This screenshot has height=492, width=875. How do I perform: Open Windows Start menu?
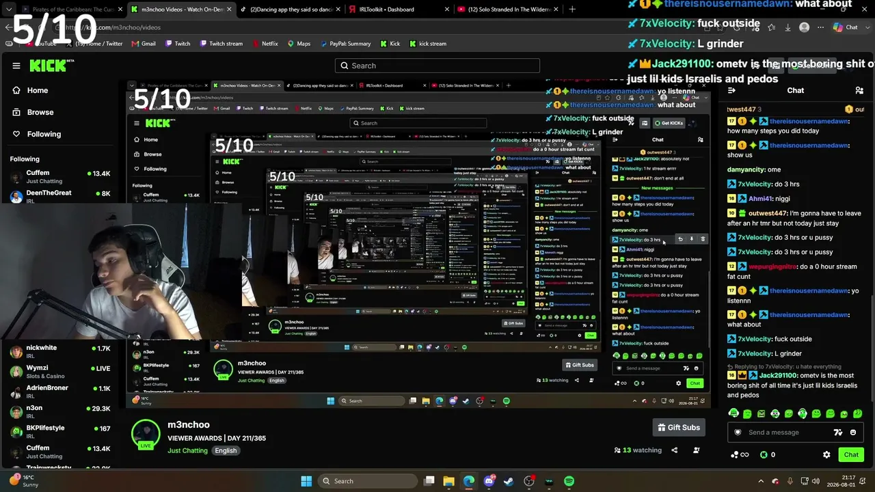(306, 481)
